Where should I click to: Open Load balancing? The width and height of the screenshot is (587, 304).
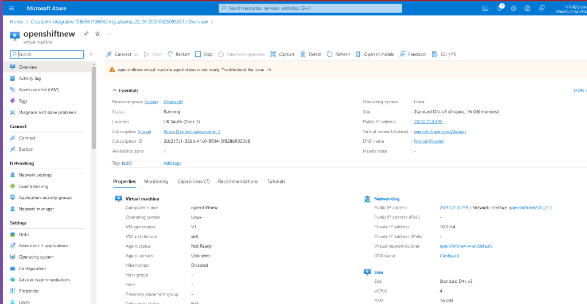coord(33,186)
